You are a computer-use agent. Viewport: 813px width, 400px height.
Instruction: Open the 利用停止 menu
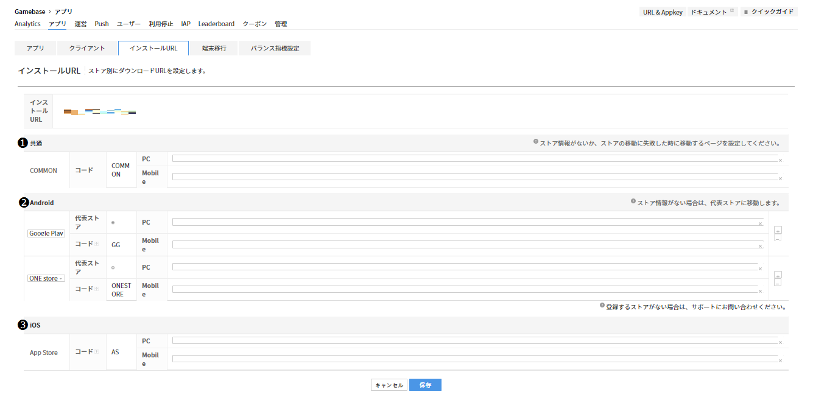coord(161,24)
